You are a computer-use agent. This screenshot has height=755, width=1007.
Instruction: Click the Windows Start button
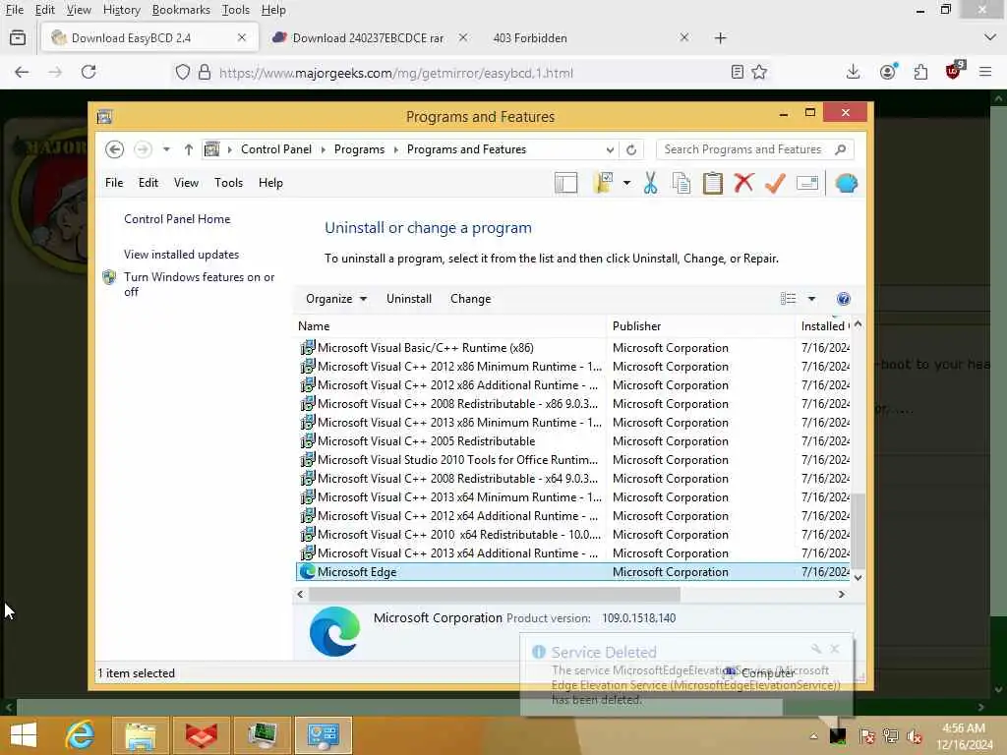pyautogui.click(x=24, y=735)
